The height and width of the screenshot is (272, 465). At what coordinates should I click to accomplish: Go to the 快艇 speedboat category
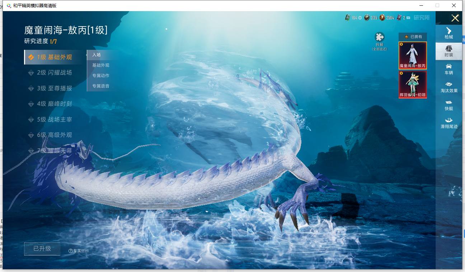point(449,105)
